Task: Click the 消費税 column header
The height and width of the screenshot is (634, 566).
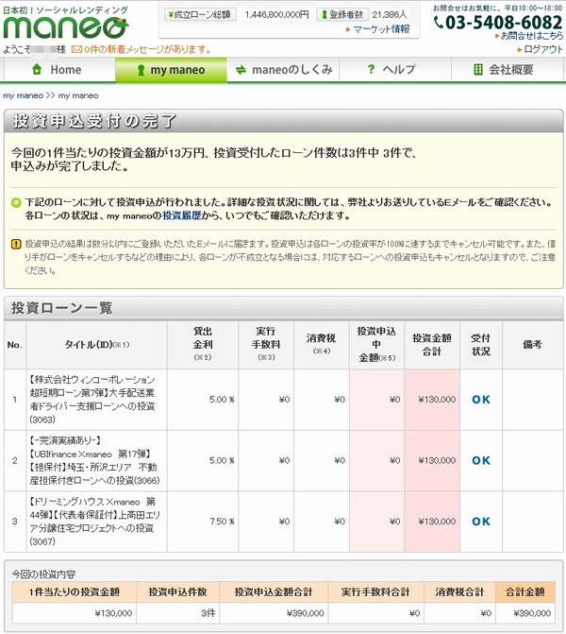Action: pos(322,345)
